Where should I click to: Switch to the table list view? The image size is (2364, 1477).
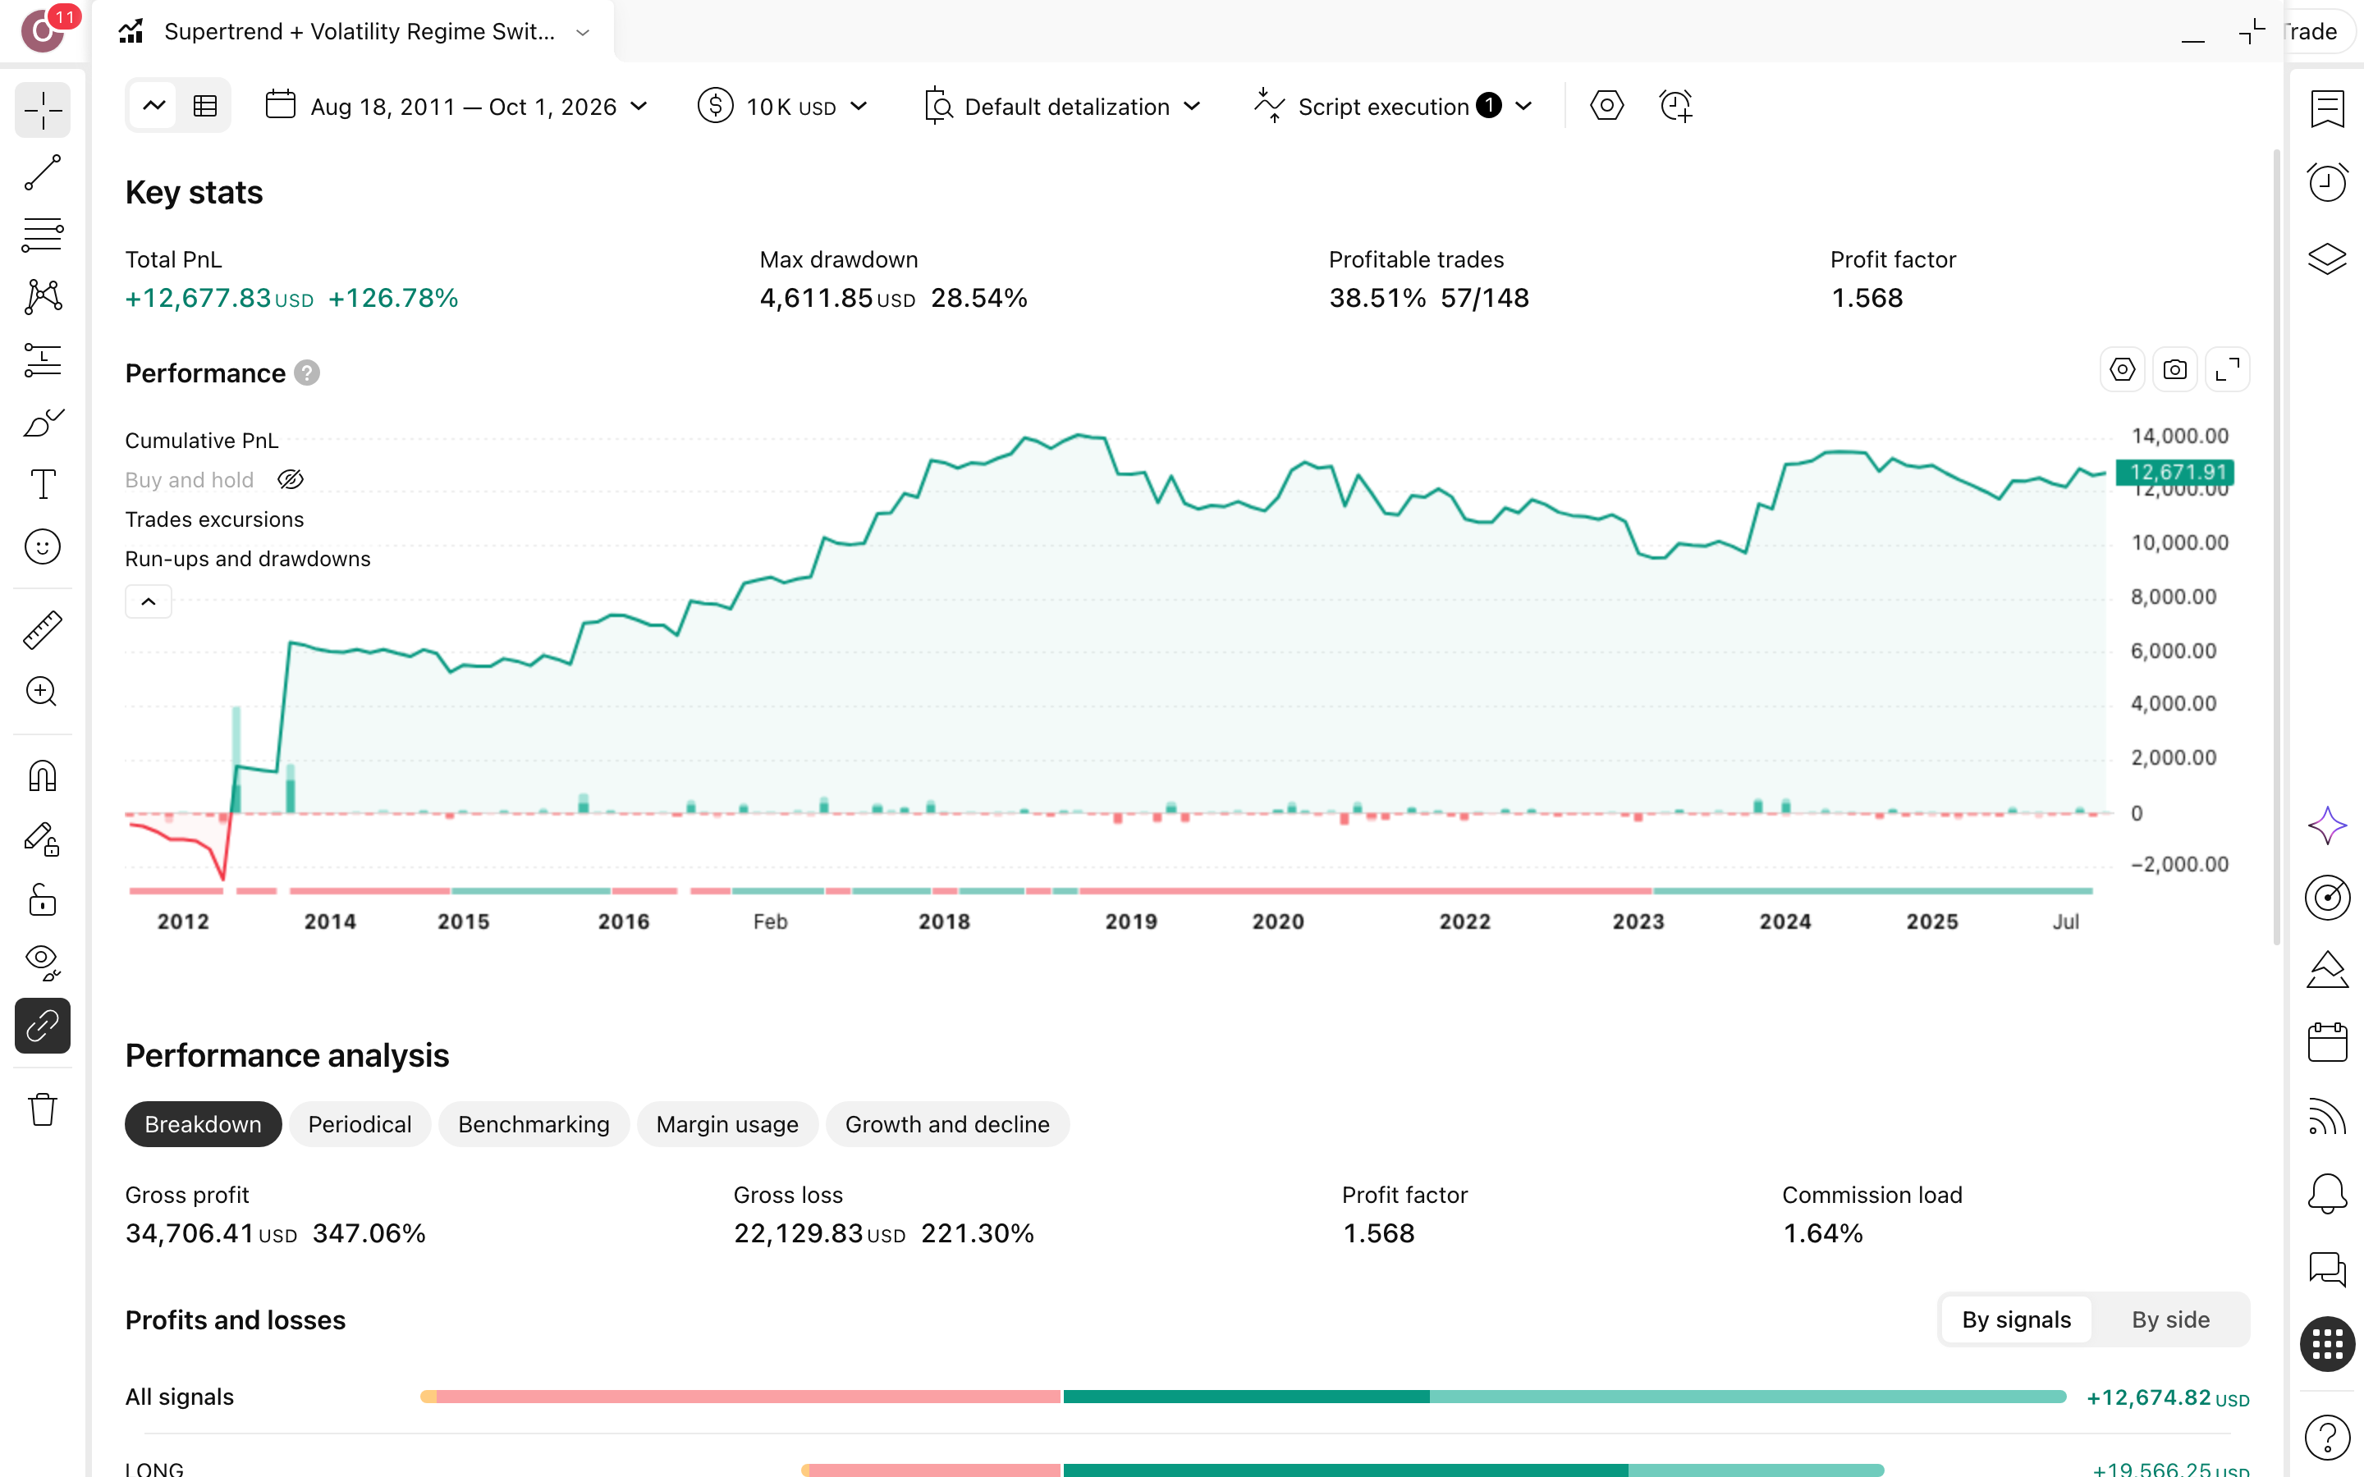(x=205, y=106)
